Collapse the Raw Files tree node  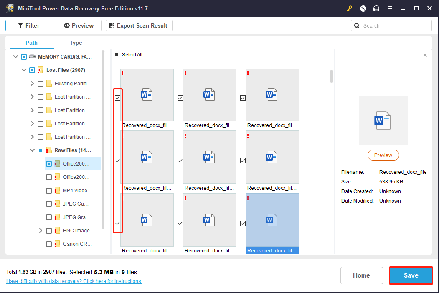click(32, 150)
